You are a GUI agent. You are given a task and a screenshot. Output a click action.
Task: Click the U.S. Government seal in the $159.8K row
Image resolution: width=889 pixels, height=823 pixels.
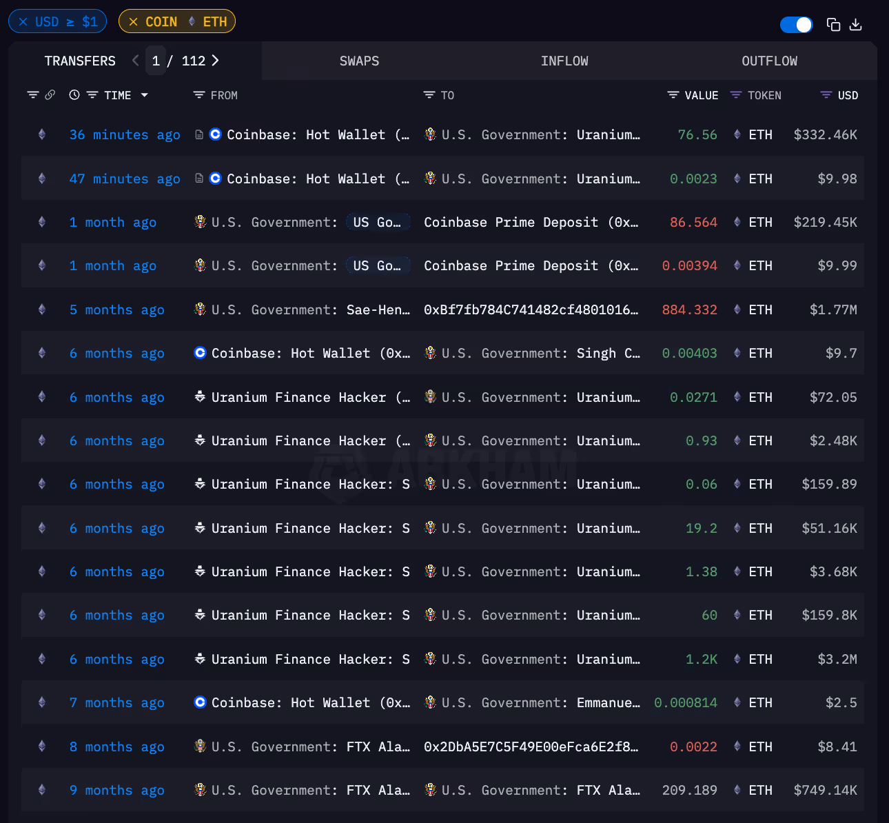tap(431, 615)
